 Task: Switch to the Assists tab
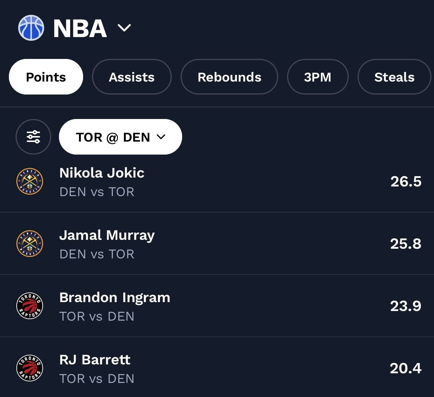132,77
